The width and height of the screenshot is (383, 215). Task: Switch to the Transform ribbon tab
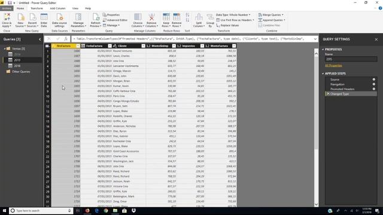pyautogui.click(x=37, y=8)
